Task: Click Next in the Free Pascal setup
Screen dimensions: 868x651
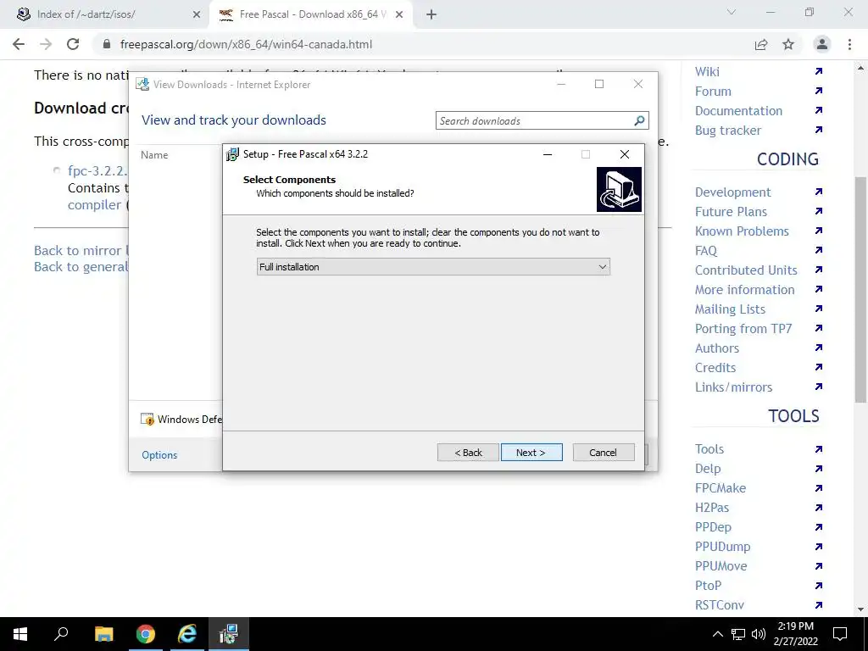Action: (x=531, y=453)
